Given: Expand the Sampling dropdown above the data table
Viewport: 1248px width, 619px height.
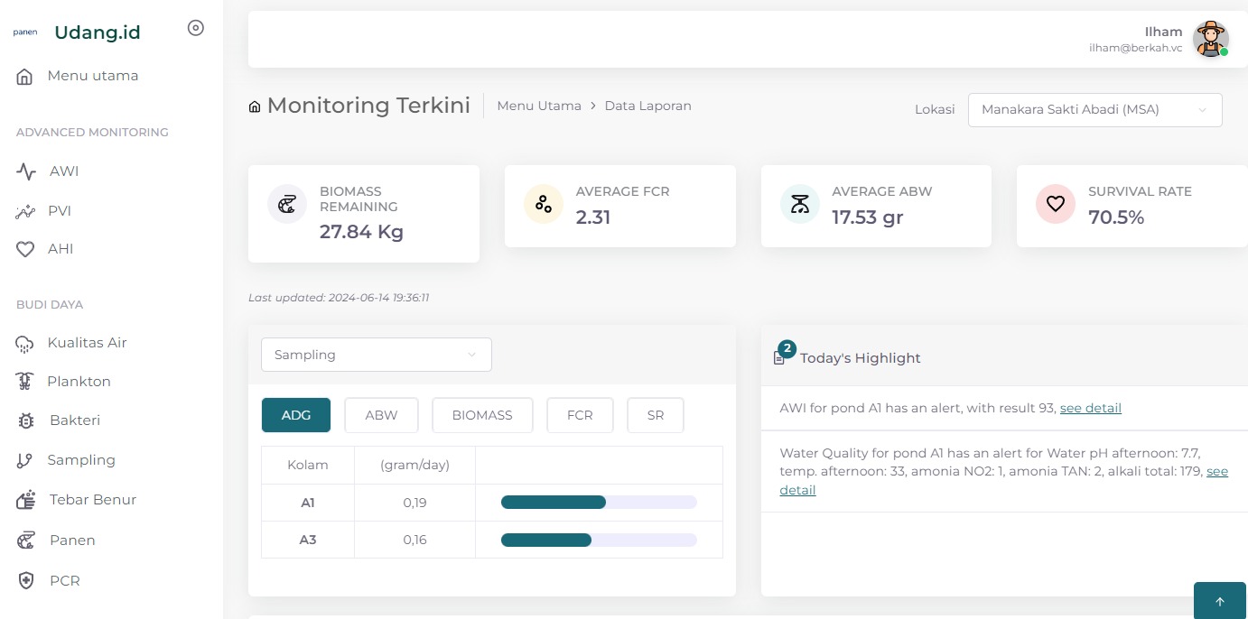Looking at the screenshot, I should (x=376, y=355).
